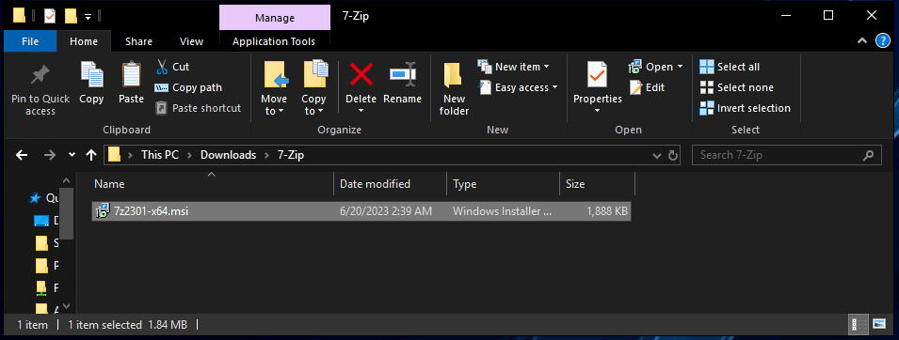Refresh the current folder
Image resolution: width=899 pixels, height=340 pixels.
click(673, 155)
